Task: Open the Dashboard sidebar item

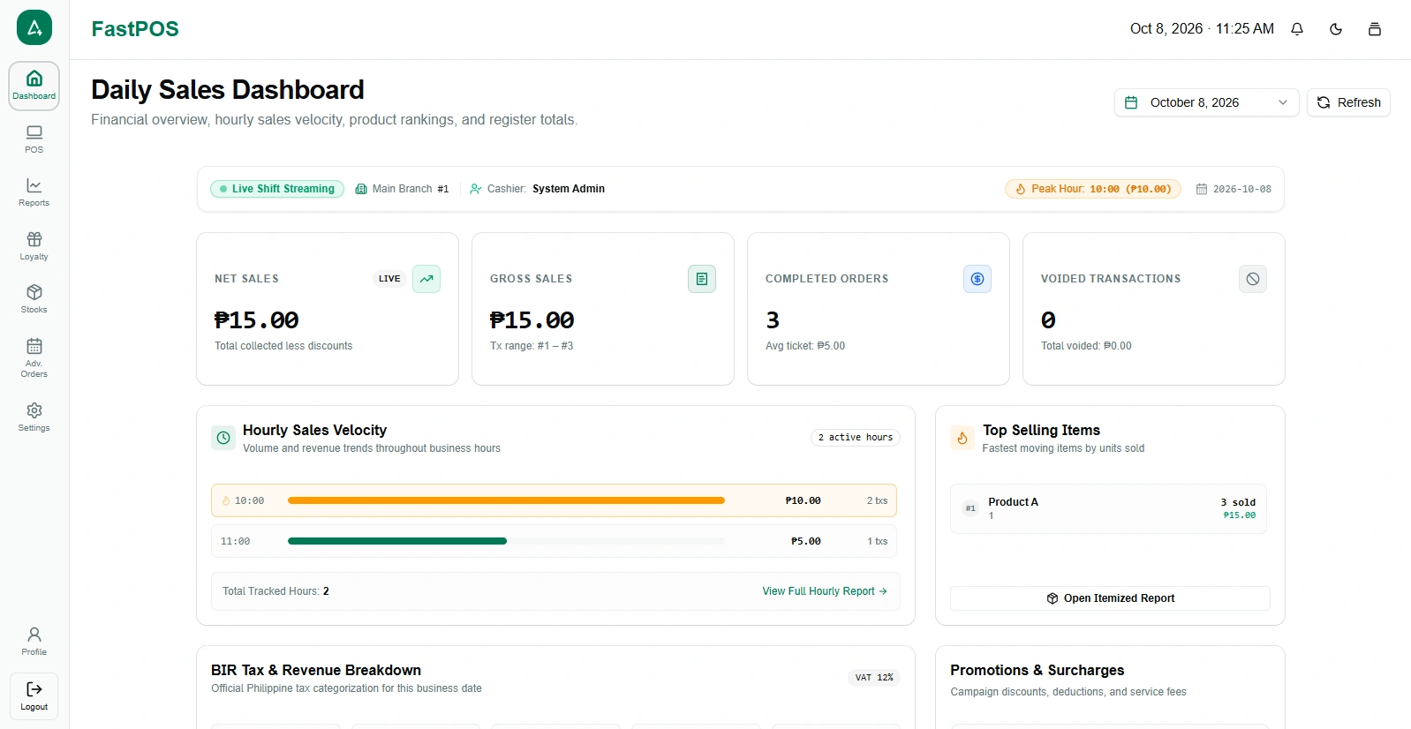Action: point(34,86)
